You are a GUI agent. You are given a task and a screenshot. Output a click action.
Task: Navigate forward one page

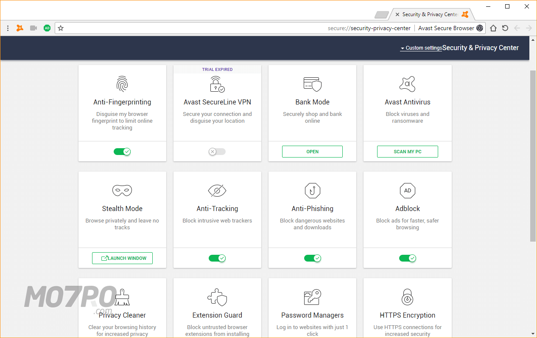coord(529,28)
